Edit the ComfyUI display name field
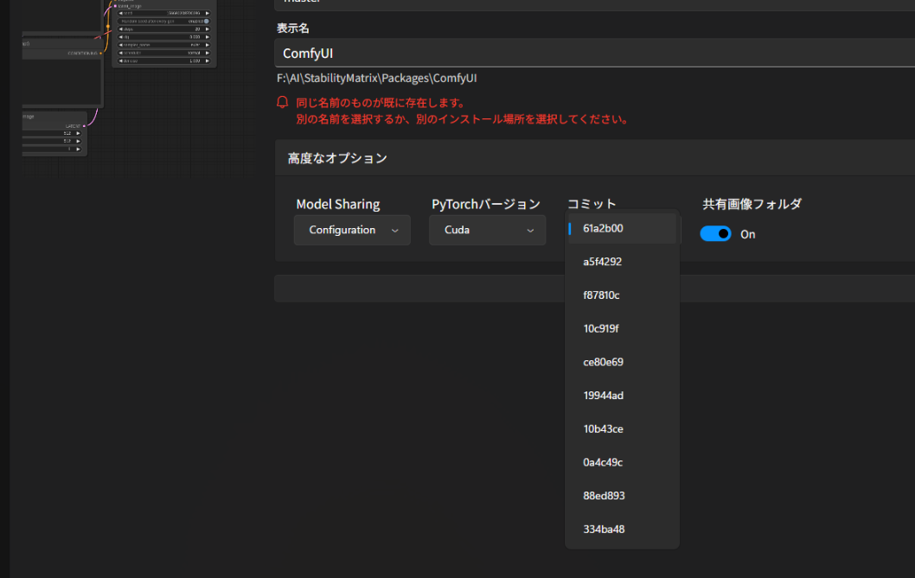Viewport: 915px width, 578px height. pos(595,53)
